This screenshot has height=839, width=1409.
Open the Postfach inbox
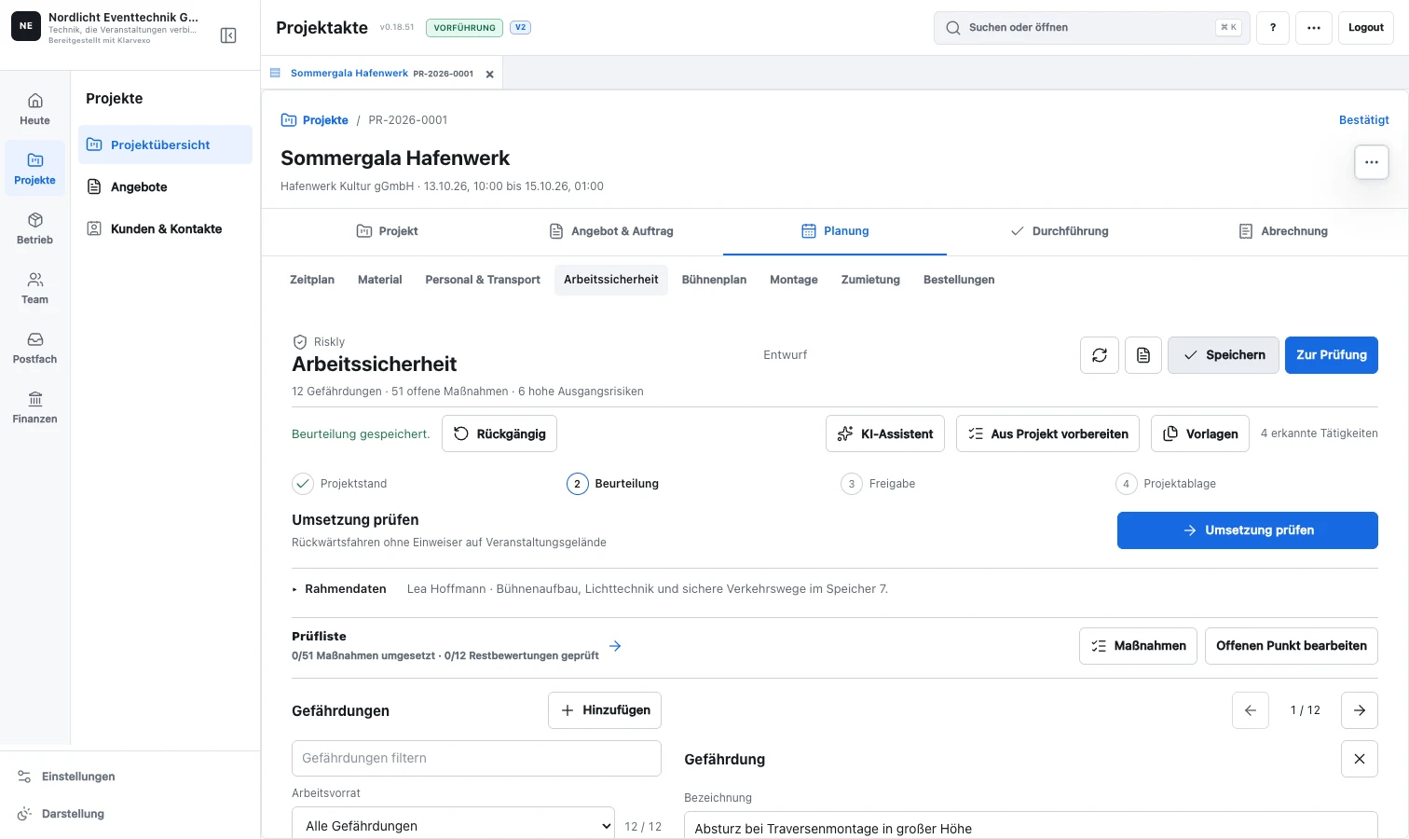click(x=34, y=348)
